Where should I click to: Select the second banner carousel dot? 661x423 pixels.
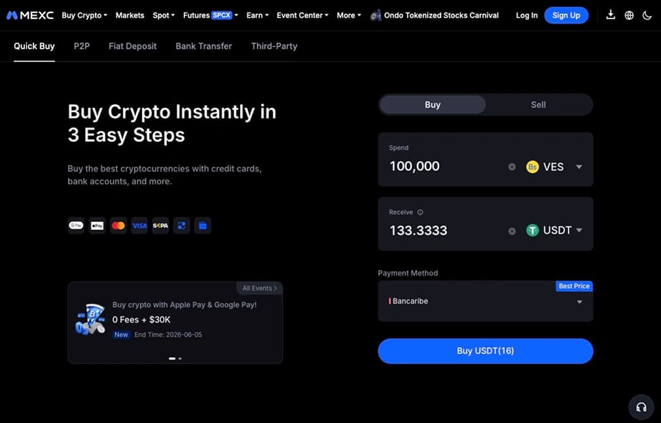tap(180, 358)
